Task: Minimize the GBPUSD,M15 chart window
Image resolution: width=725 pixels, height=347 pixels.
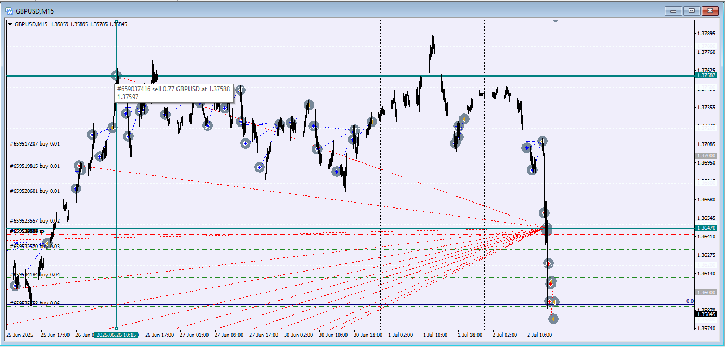Action: click(674, 10)
